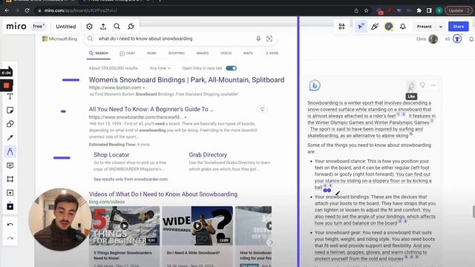Click the blue Share button
475x267 pixels.
pos(459,27)
